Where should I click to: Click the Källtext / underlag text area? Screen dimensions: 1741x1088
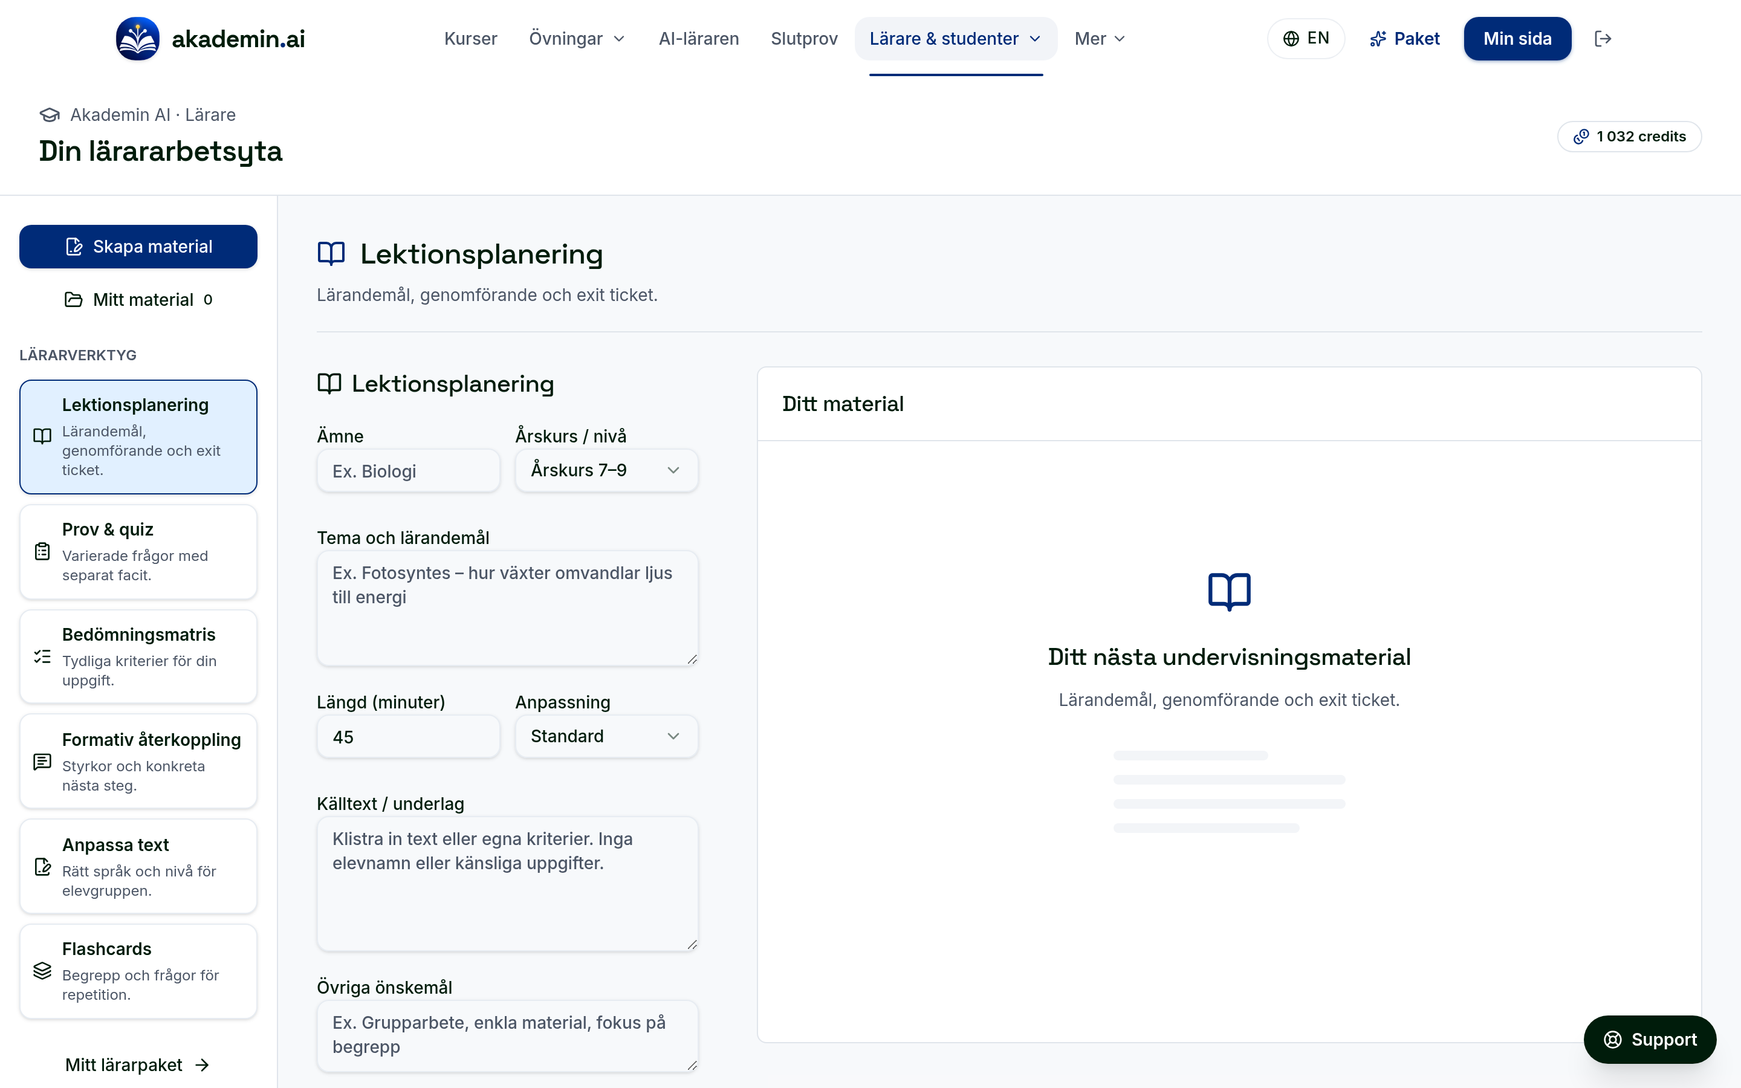pyautogui.click(x=507, y=884)
